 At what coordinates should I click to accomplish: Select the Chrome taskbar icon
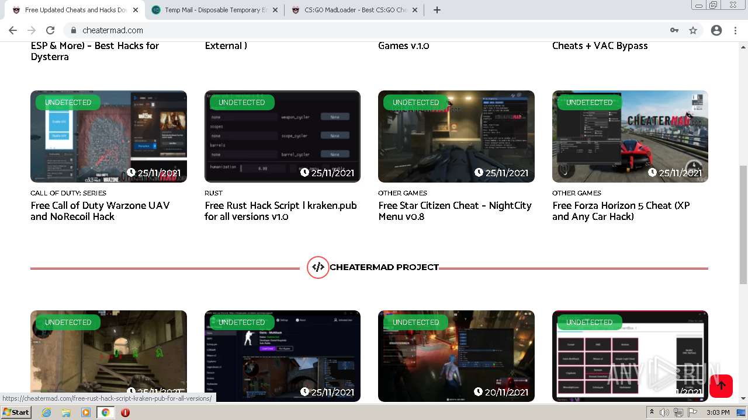[x=105, y=412]
